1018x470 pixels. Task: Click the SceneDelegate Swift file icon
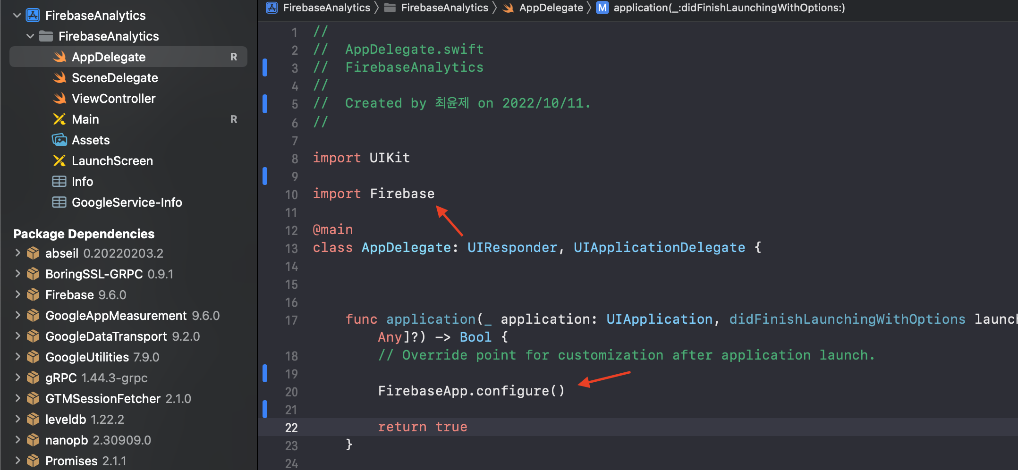pos(59,78)
